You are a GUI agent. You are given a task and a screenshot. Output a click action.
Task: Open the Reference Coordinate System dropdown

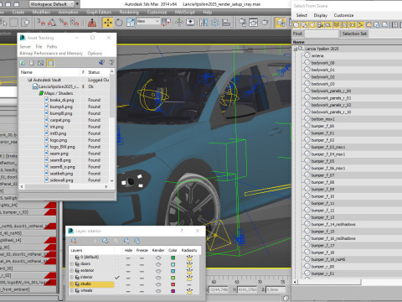(x=148, y=21)
